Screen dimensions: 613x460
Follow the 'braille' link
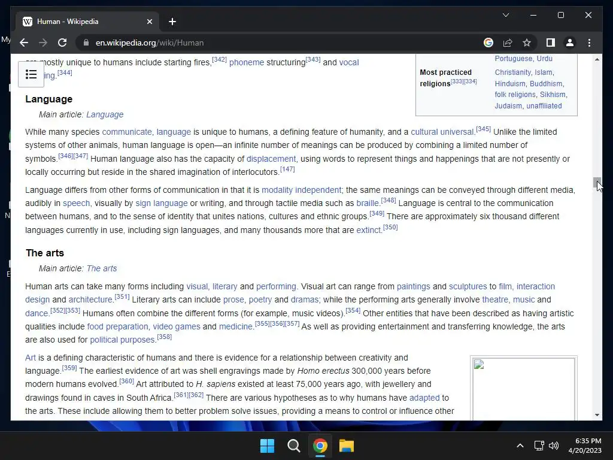pyautogui.click(x=368, y=204)
